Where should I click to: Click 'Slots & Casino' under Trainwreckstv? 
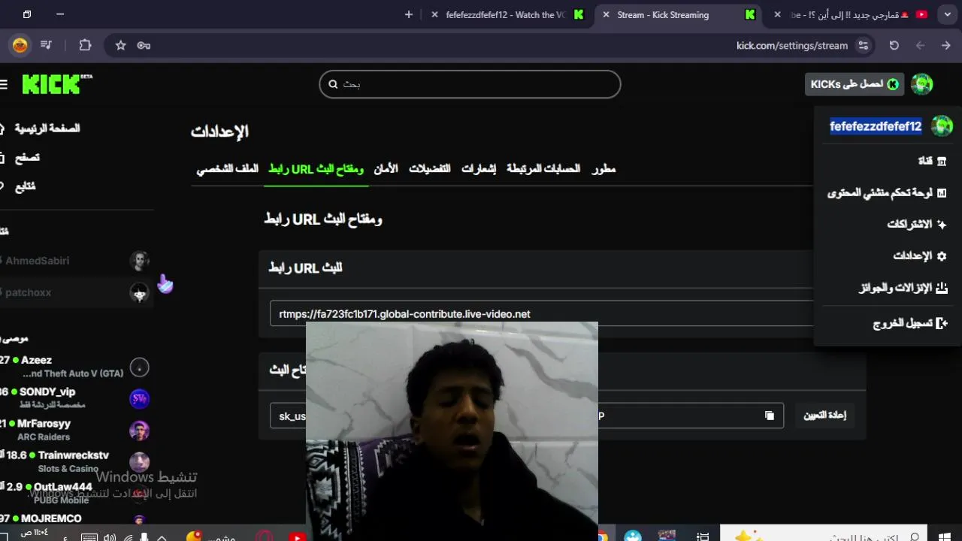(x=68, y=469)
